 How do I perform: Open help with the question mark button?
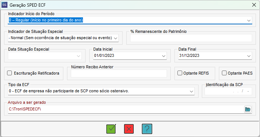[147, 129]
